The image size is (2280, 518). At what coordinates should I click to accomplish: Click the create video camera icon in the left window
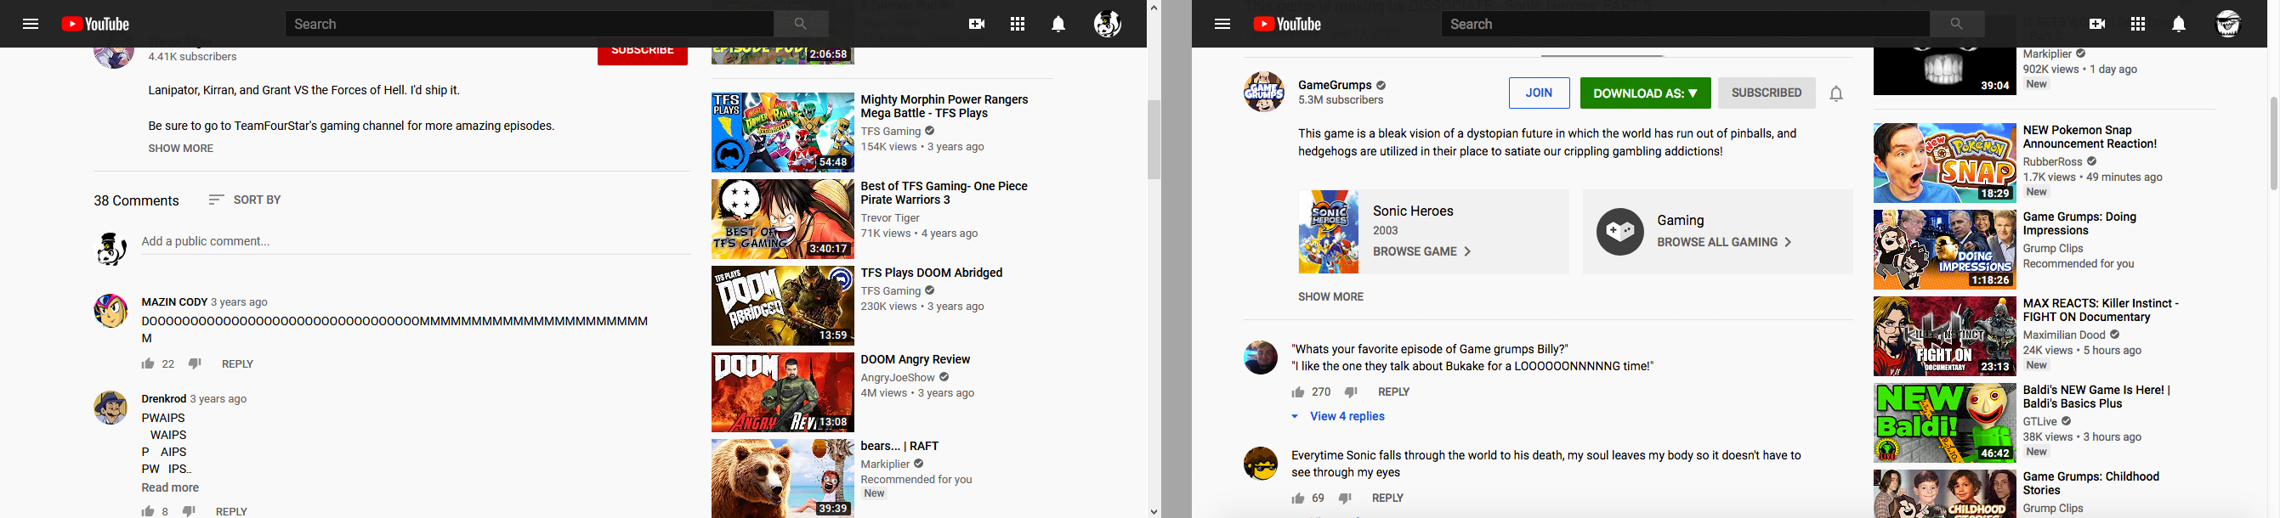coord(977,24)
